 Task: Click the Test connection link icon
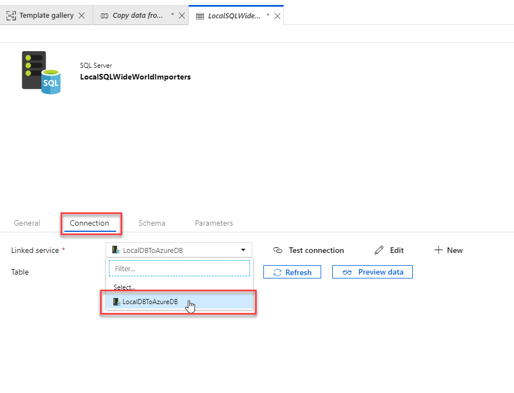(x=278, y=250)
